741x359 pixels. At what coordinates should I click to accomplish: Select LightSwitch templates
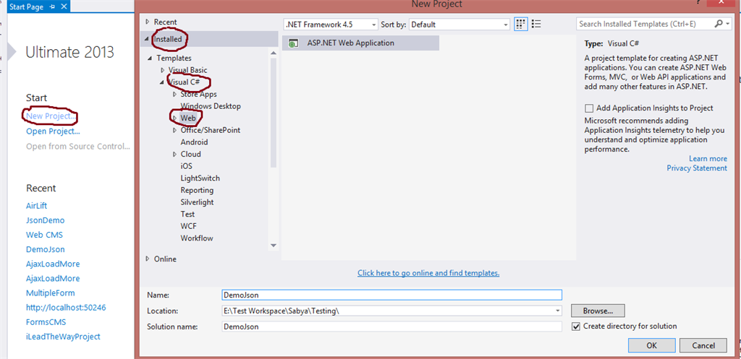point(200,178)
